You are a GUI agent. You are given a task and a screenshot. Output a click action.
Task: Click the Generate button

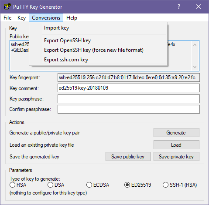[176, 132]
